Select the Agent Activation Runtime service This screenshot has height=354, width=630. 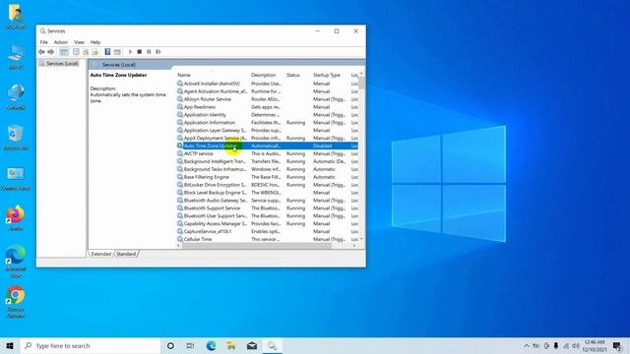pyautogui.click(x=267, y=91)
